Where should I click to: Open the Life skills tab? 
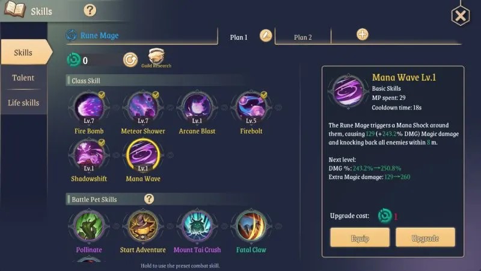pos(23,102)
